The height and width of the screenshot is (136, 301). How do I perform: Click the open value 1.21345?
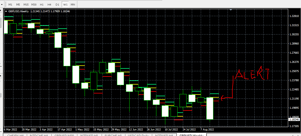pos(35,11)
